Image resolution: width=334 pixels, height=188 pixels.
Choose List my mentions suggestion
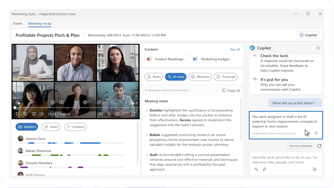pos(301,146)
